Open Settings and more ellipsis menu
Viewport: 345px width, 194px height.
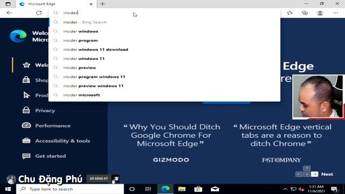click(335, 13)
